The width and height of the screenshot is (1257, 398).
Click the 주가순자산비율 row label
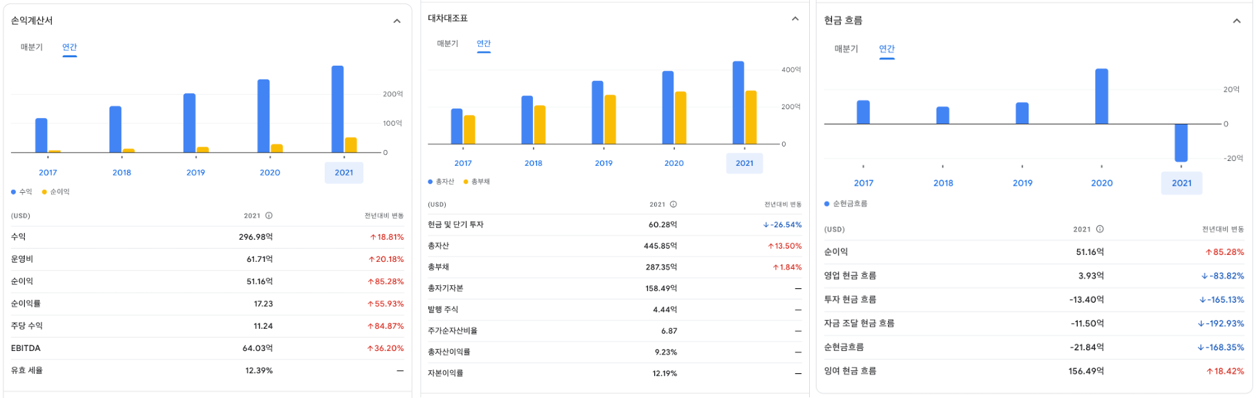[x=453, y=331]
